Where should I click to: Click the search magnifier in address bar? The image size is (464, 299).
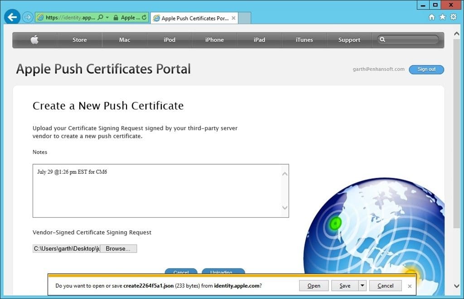[x=101, y=18]
